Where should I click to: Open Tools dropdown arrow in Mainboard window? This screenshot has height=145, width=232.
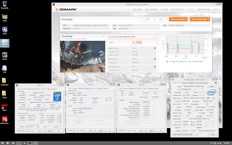95,130
